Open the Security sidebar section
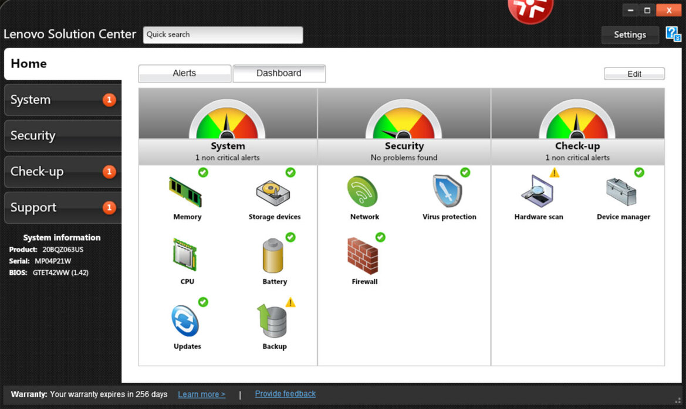The image size is (686, 409). (x=63, y=136)
